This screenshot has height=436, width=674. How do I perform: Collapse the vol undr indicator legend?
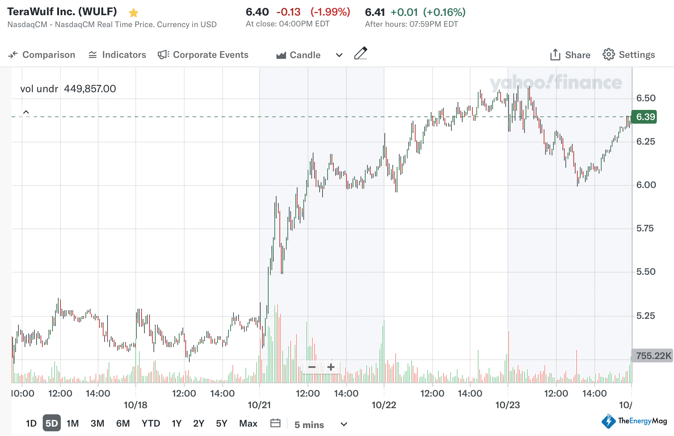(x=26, y=112)
